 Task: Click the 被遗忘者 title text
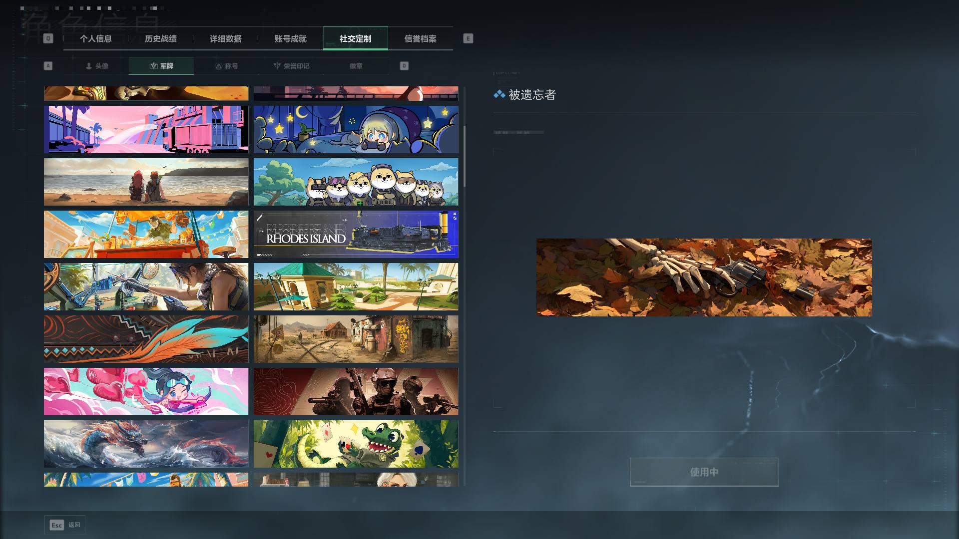click(532, 95)
